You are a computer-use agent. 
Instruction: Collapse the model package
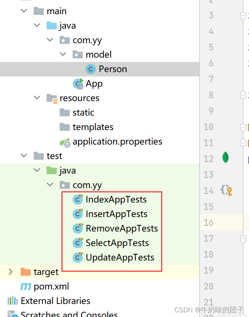63,54
